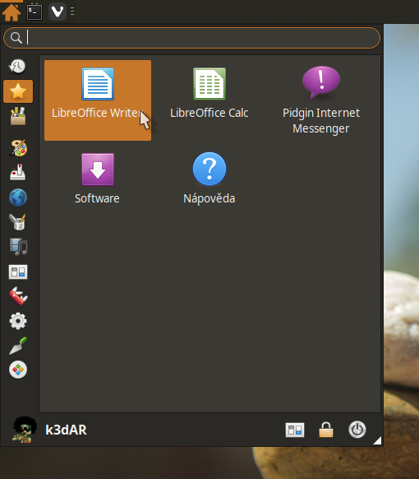
Task: Click the orange home menu button in the panel
Action: click(12, 12)
